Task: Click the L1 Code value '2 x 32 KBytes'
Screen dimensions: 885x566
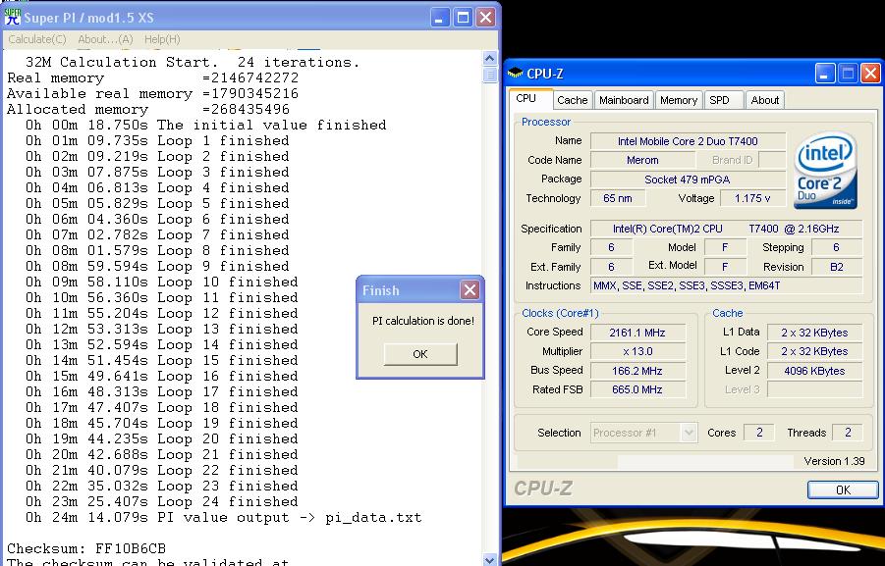Action: 814,351
